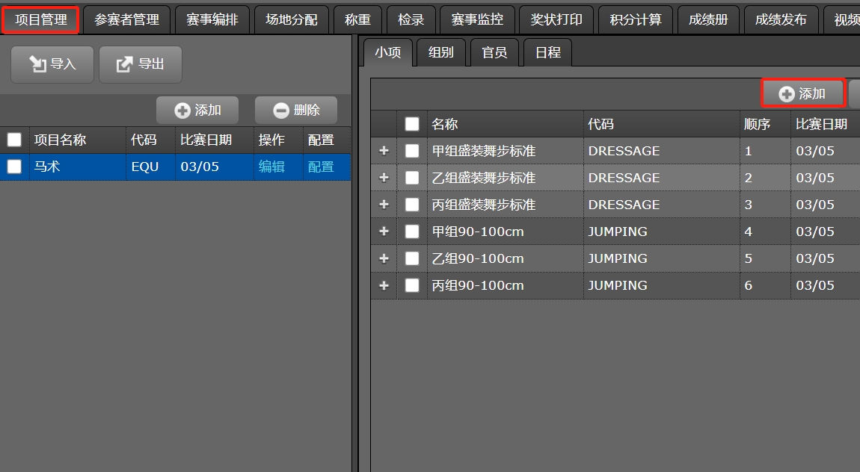Screen dimensions: 860x472
Task: Expand the 甲组90-100cm row plus icon
Action: click(384, 232)
